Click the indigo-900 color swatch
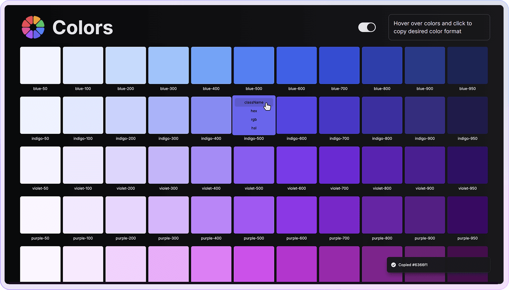The width and height of the screenshot is (509, 290). (425, 115)
